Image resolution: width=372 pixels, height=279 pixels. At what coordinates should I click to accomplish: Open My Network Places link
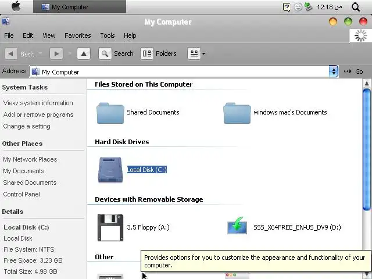(x=30, y=159)
